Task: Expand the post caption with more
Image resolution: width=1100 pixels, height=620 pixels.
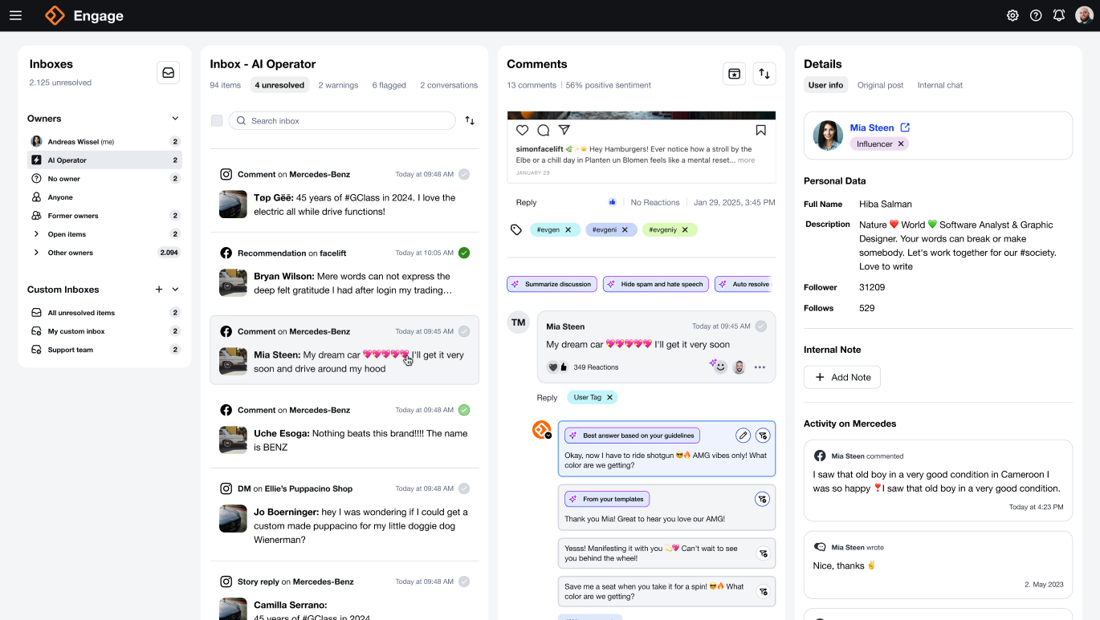Action: pos(747,160)
